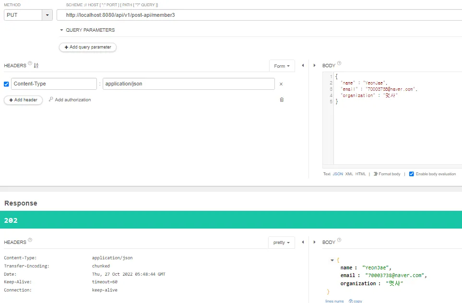Collapse request headers pane left arrow

click(x=303, y=65)
